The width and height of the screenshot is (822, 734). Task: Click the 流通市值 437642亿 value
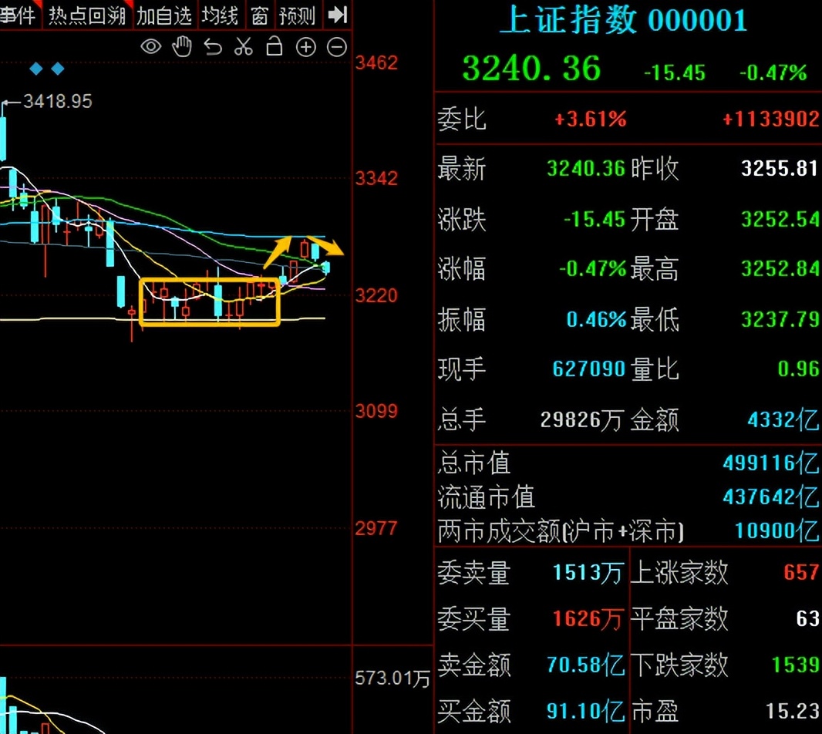point(770,497)
